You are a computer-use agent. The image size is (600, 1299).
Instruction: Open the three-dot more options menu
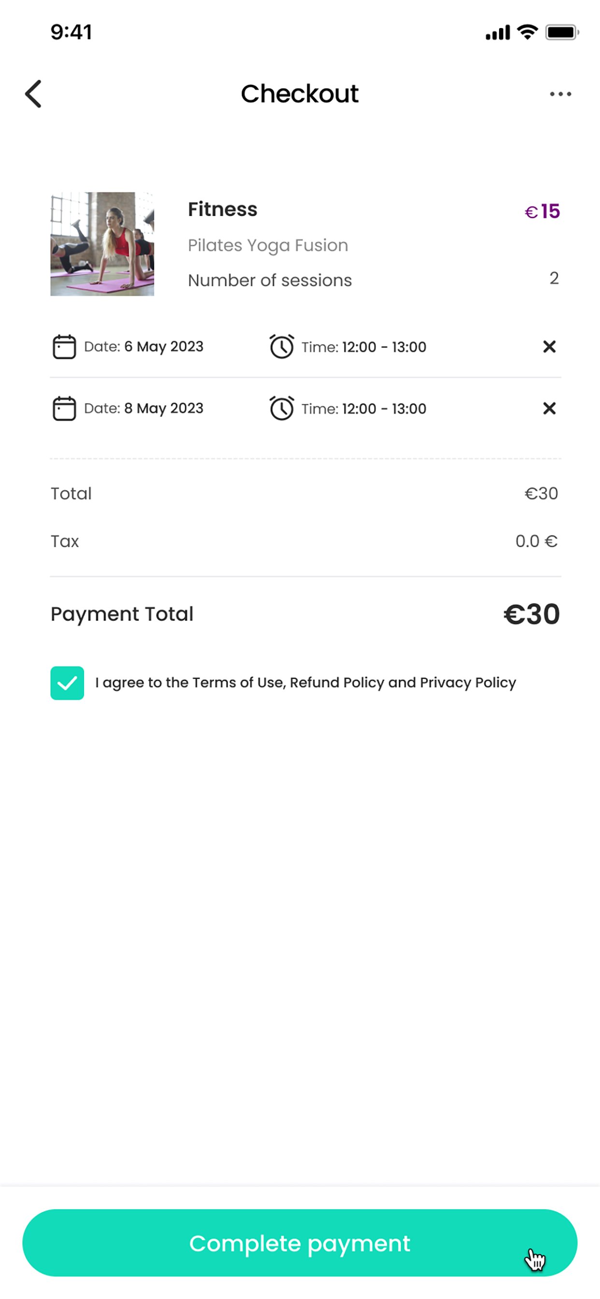[x=560, y=94]
